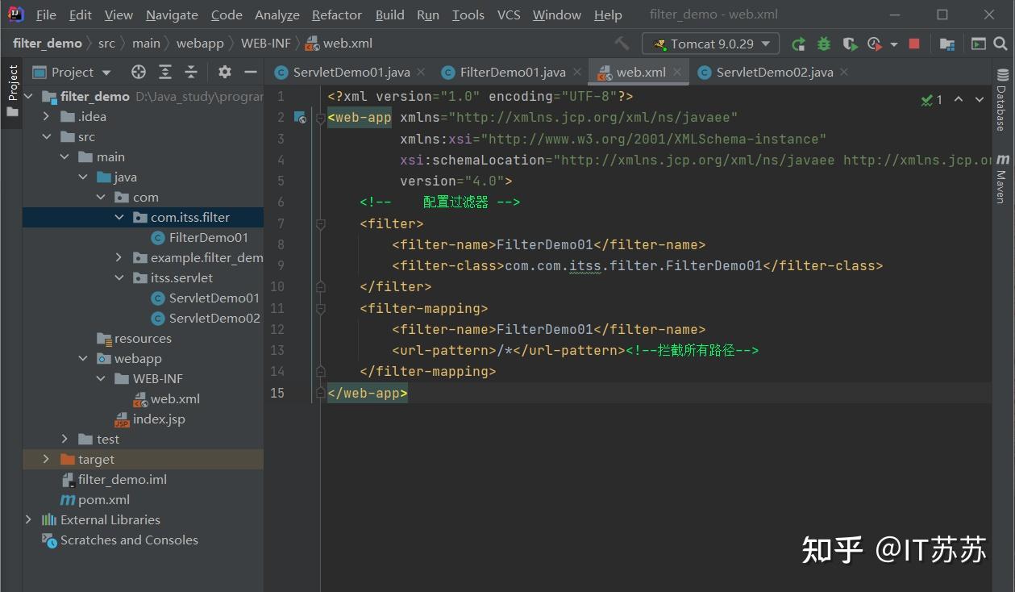
Task: Collapse the WEB-INF folder
Action: click(x=101, y=379)
